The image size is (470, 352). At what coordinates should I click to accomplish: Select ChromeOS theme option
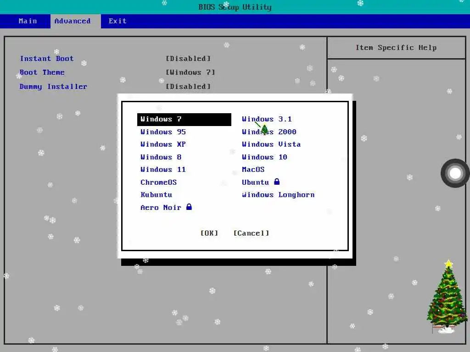[x=158, y=182]
